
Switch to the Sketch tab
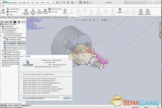pos(9,17)
